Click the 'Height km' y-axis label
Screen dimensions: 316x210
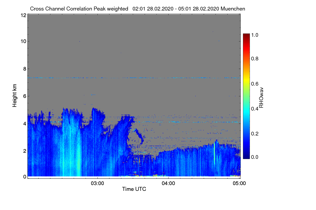[x=15, y=96]
